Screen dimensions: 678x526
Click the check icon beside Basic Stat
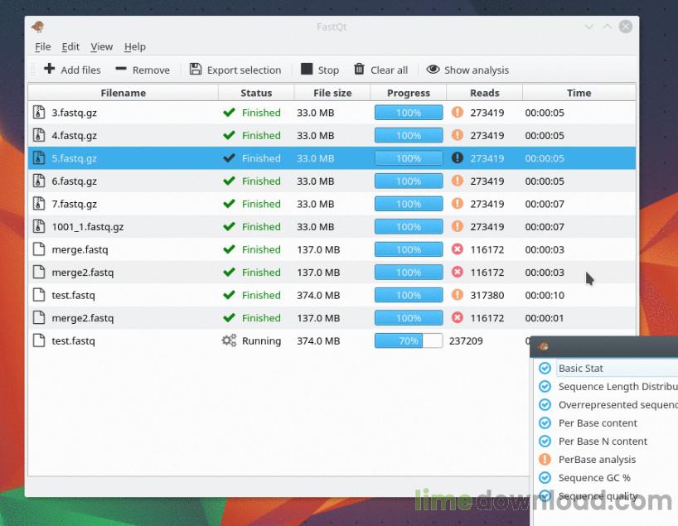[x=545, y=368]
